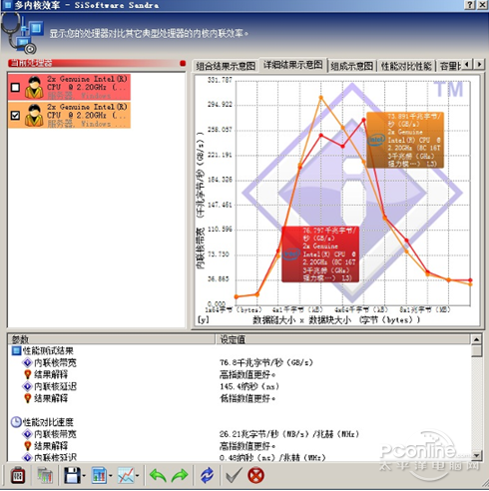Click the orange line peak data point

pos(321,98)
